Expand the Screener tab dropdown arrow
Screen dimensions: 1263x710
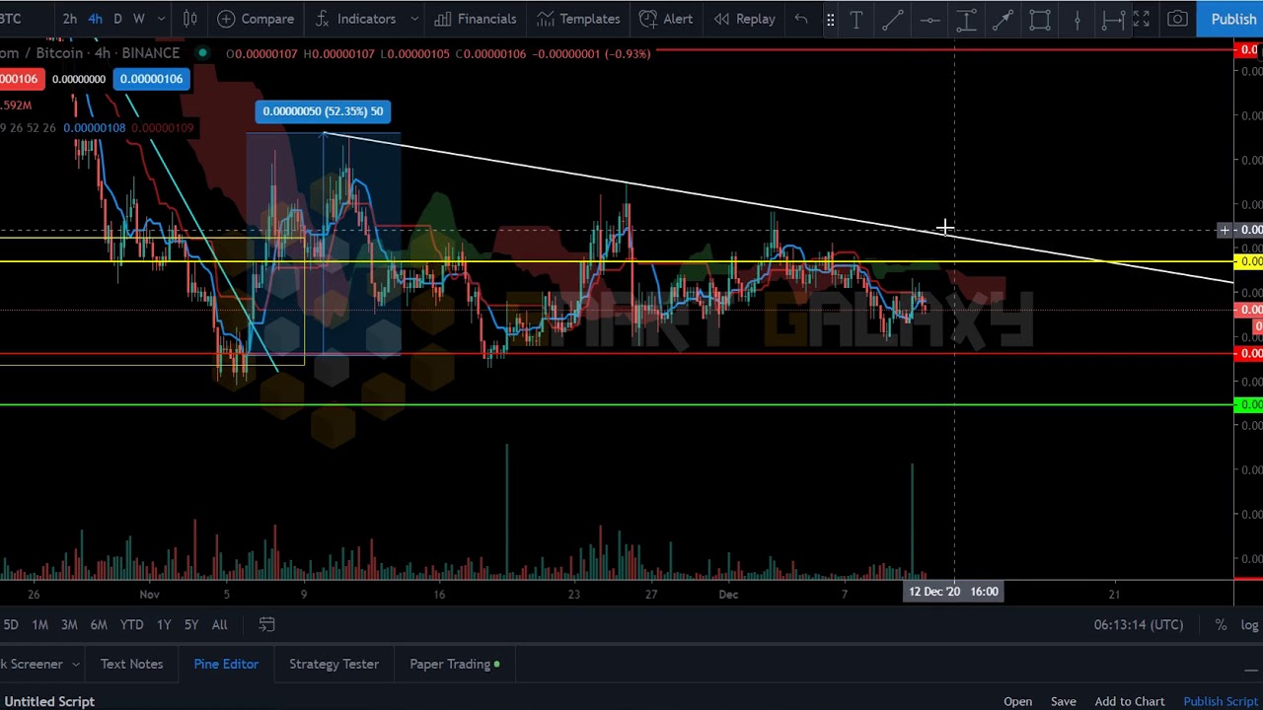[75, 665]
